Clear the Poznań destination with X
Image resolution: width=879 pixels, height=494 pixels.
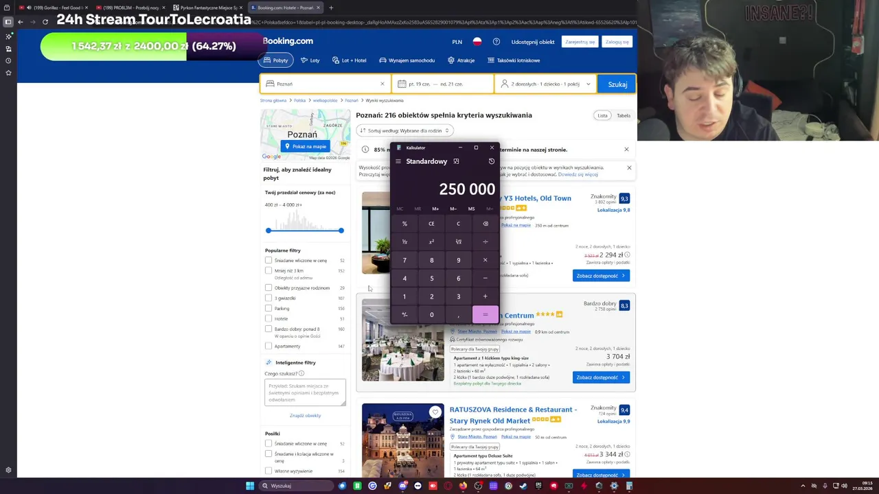click(x=383, y=84)
